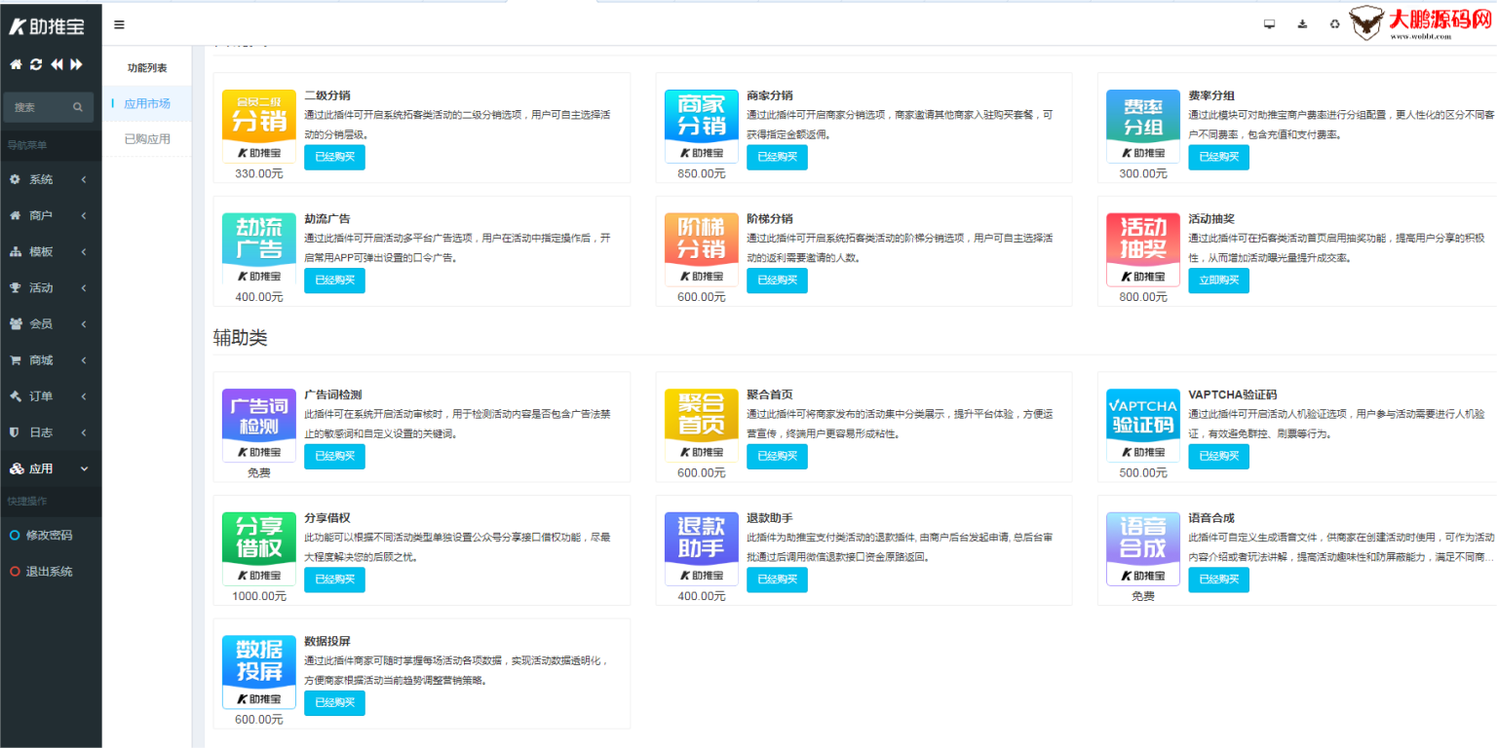Image resolution: width=1497 pixels, height=748 pixels.
Task: Click the 助推宝 logo in the top-left corner
Action: point(46,24)
